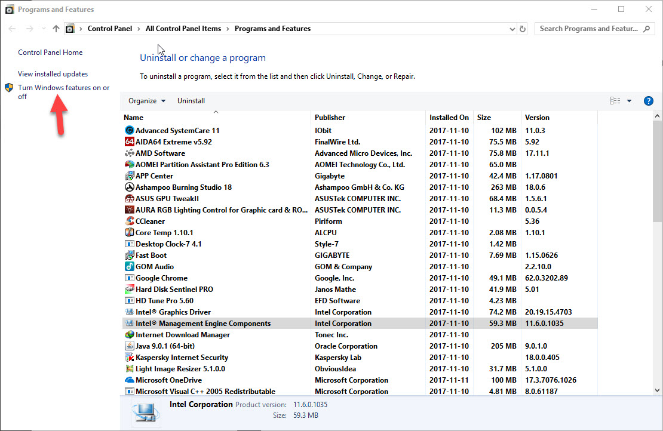
Task: Click the HD Tune Pro 5.60 icon
Action: coord(130,301)
